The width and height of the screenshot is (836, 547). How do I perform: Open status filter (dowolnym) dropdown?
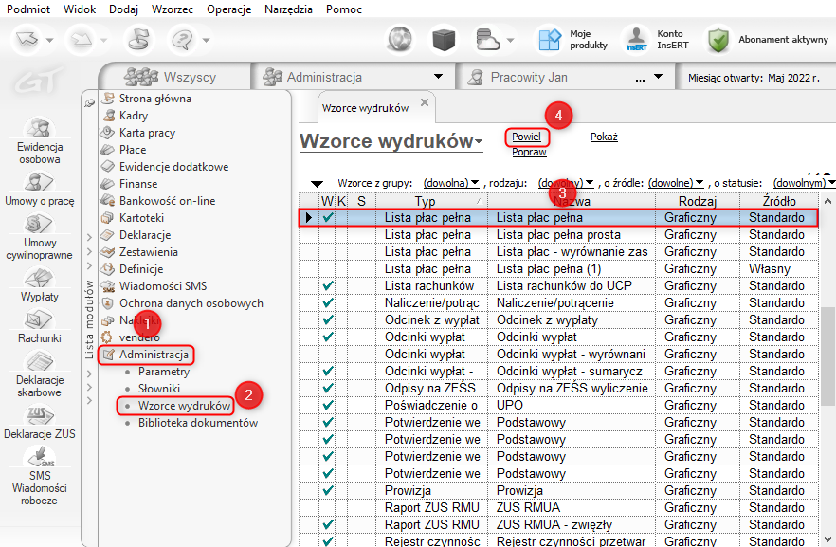[x=804, y=183]
